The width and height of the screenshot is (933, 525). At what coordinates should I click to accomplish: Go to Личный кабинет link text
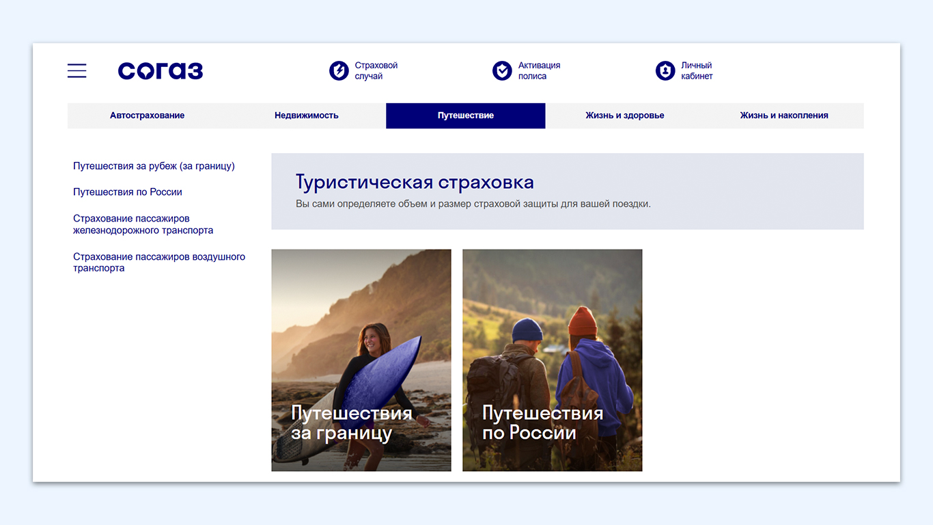point(697,70)
